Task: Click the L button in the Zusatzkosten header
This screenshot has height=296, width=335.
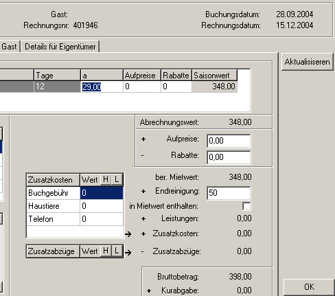Action: pos(117,179)
